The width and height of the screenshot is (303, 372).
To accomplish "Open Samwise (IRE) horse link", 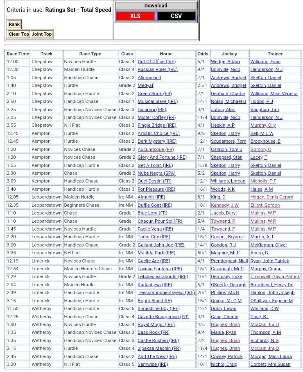I will 153,364.
